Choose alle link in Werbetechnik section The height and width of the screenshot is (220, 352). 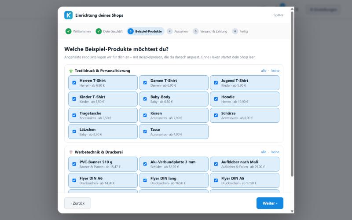click(264, 152)
